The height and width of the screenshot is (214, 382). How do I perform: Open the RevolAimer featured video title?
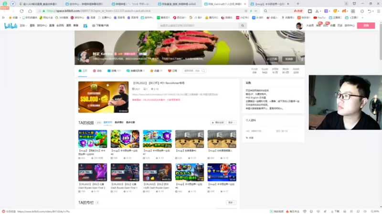[159, 83]
